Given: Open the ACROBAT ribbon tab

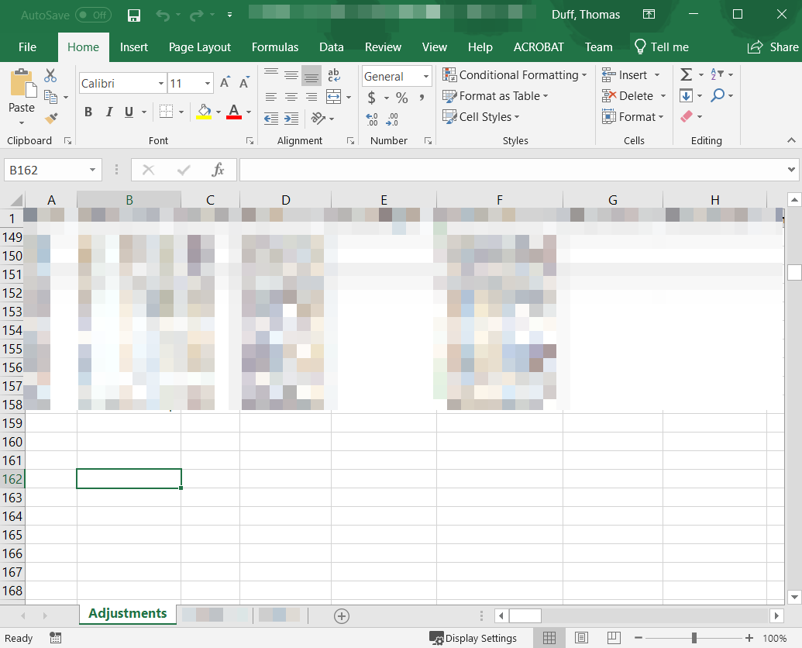Looking at the screenshot, I should [x=539, y=47].
